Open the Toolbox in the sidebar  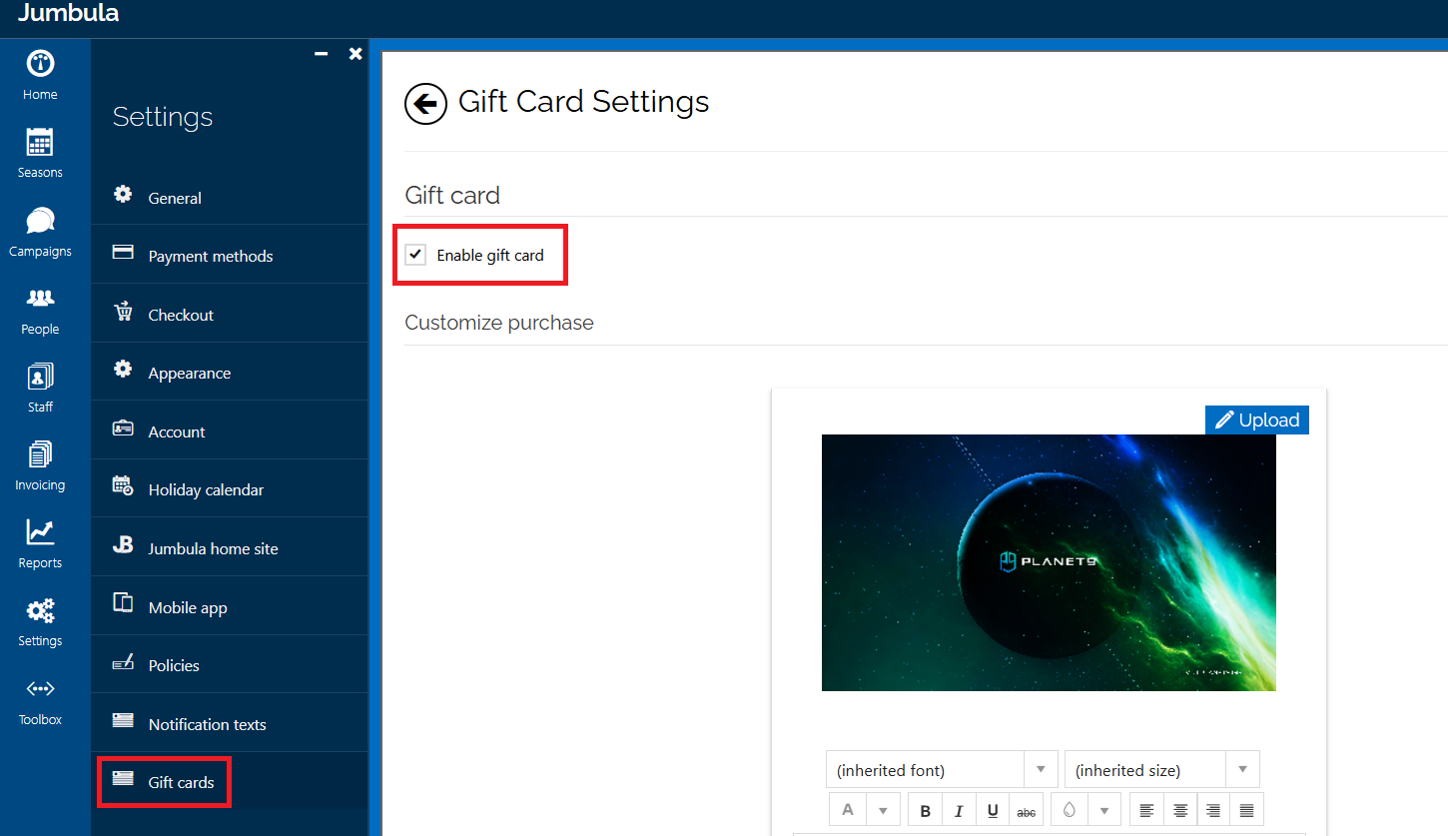pos(40,700)
